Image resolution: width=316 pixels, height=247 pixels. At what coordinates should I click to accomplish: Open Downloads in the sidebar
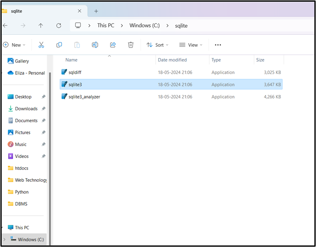(x=26, y=109)
